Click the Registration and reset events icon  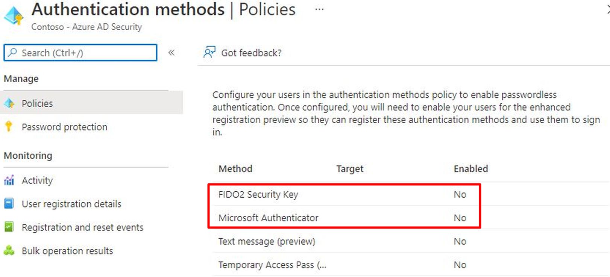tap(9, 227)
